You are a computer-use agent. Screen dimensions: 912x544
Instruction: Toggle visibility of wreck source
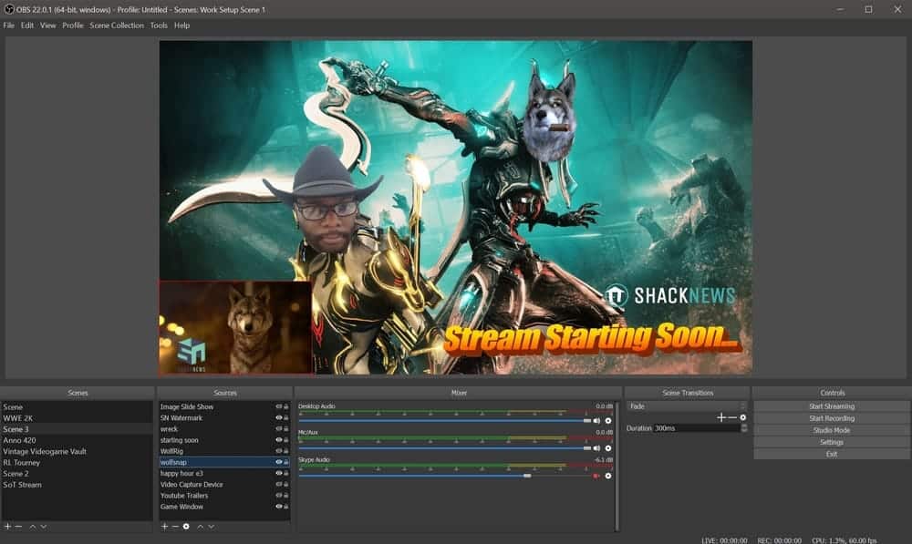278,429
